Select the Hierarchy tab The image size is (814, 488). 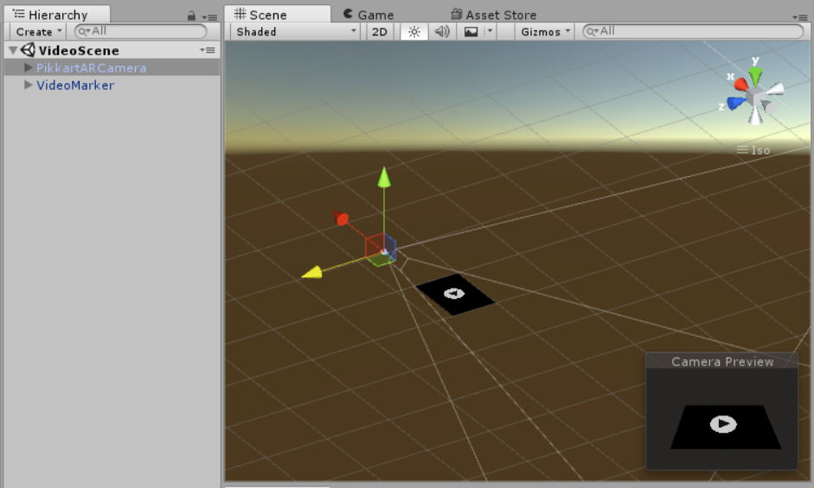click(x=57, y=15)
